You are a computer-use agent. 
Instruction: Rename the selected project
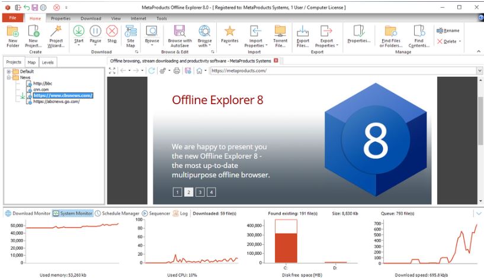click(448, 31)
